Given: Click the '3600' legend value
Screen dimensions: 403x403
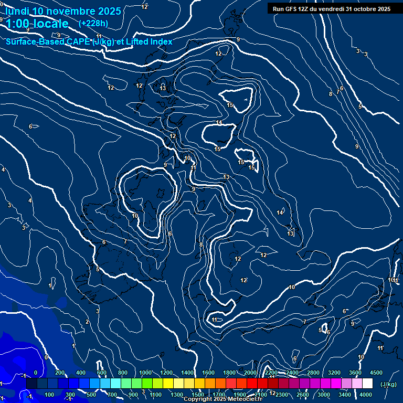Looking at the screenshot, I should pos(355,373).
